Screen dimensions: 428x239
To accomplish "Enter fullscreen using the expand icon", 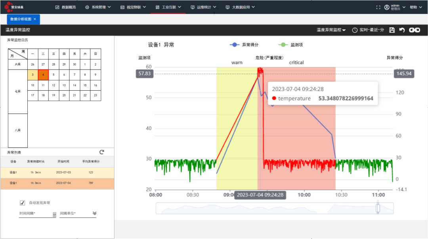I will 377,7.
